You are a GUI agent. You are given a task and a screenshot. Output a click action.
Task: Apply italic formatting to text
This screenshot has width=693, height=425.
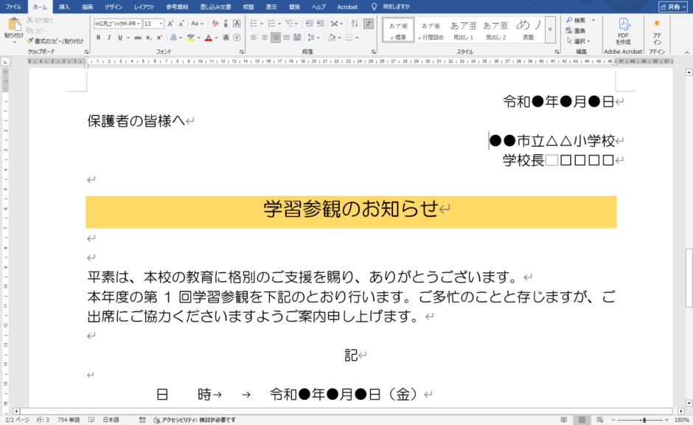109,38
